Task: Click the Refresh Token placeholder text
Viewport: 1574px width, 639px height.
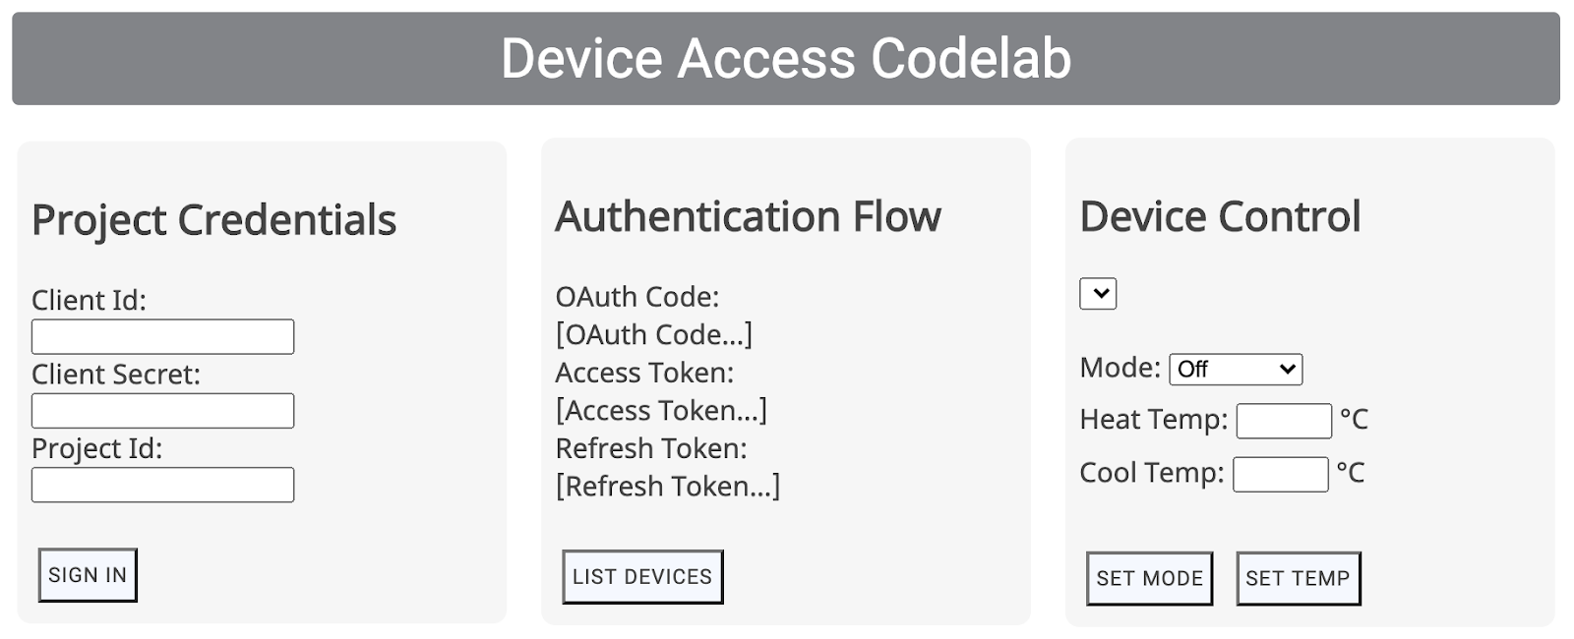Action: 668,485
